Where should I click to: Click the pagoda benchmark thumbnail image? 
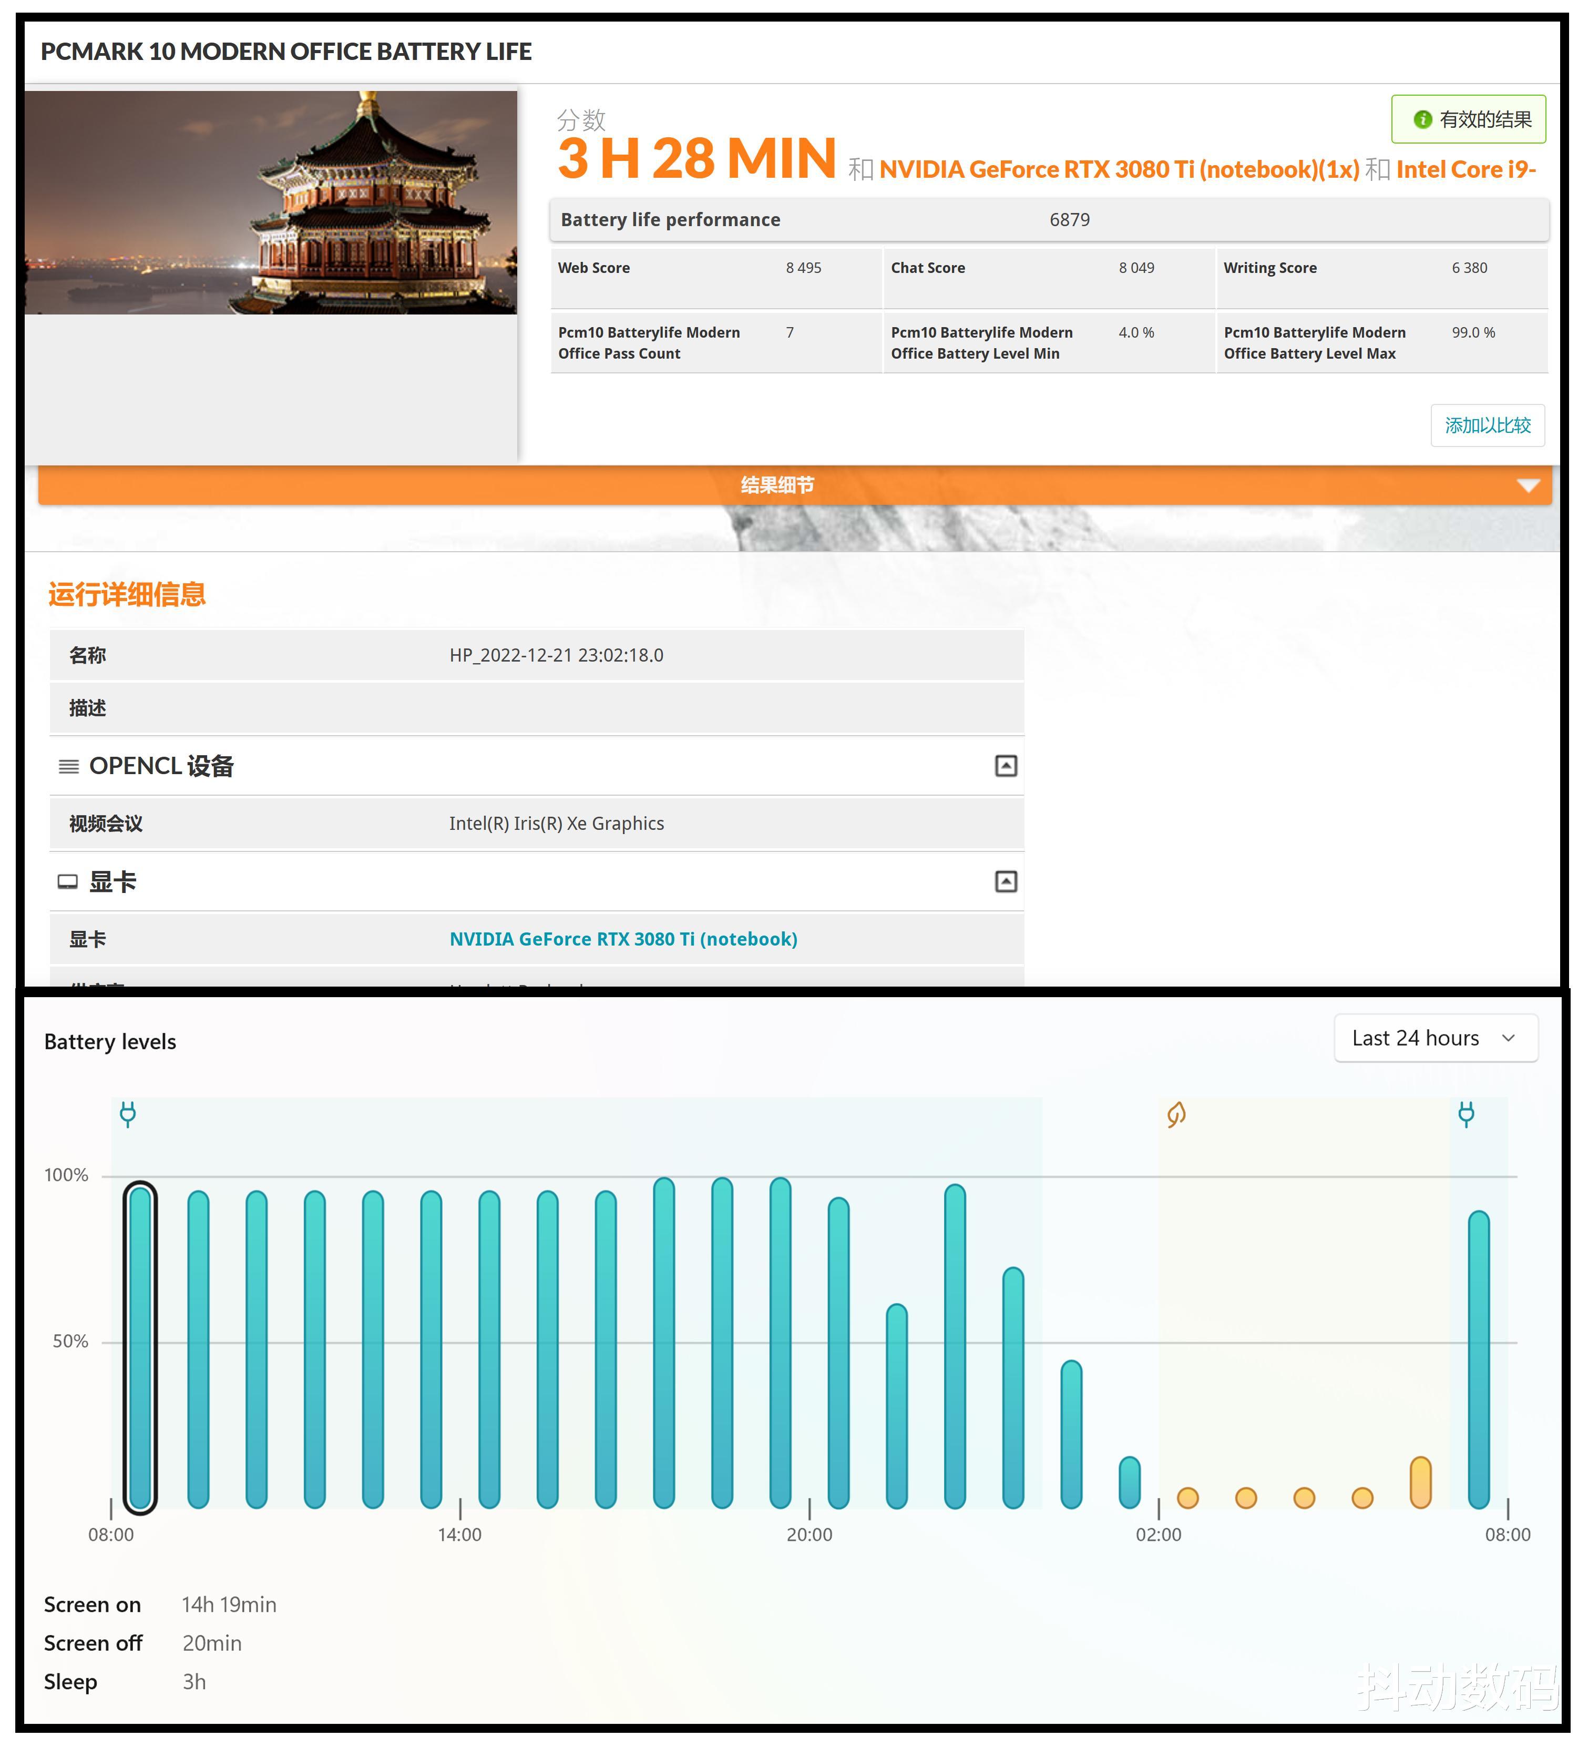coord(271,202)
